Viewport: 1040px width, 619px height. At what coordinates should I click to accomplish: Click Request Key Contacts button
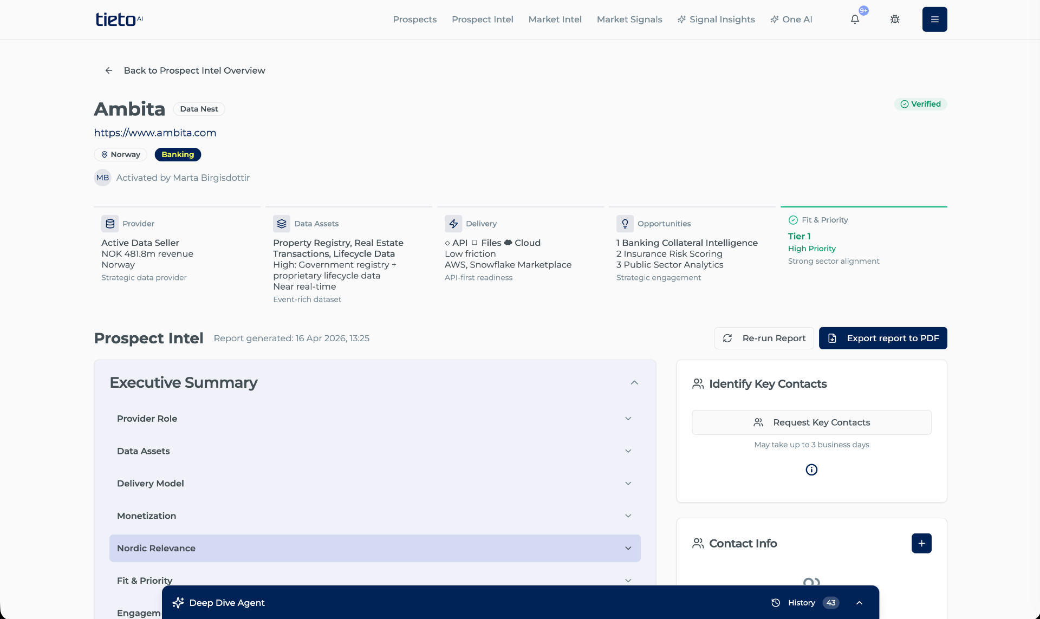click(811, 422)
